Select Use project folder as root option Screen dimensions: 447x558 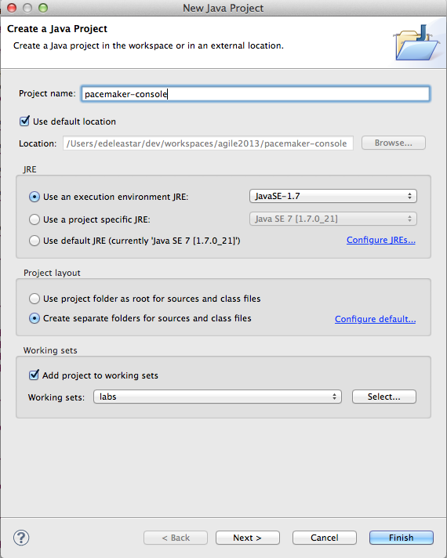pos(35,299)
